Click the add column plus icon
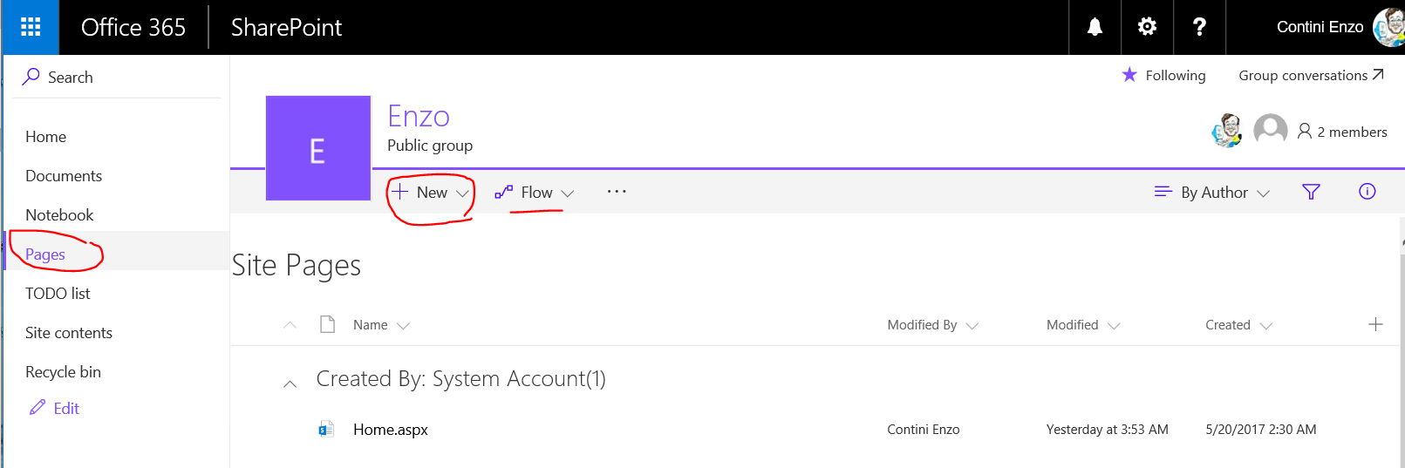 click(1375, 324)
